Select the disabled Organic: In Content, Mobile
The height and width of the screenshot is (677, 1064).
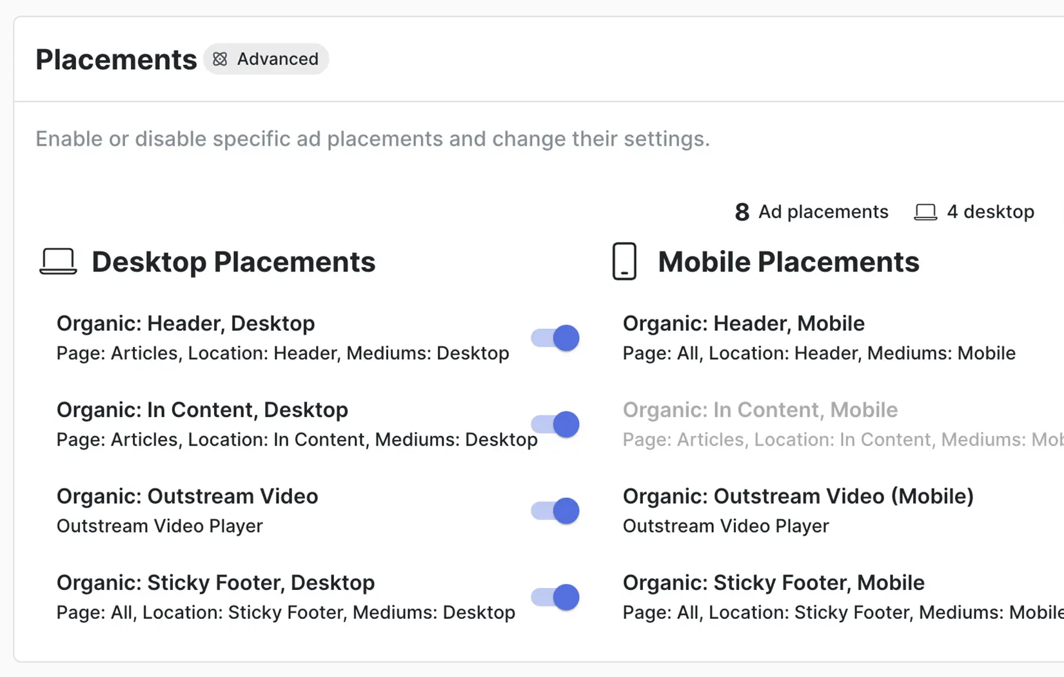click(x=760, y=410)
